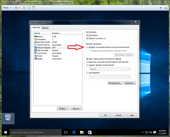Toggle the Connected checkbox
The width and height of the screenshot is (170, 137).
[87, 35]
